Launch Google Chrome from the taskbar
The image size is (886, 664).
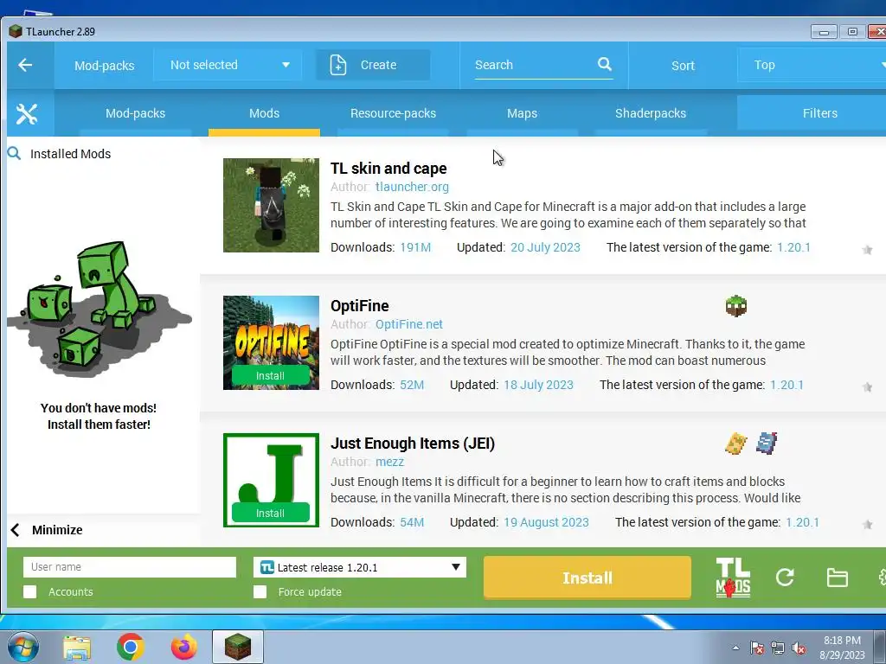130,647
